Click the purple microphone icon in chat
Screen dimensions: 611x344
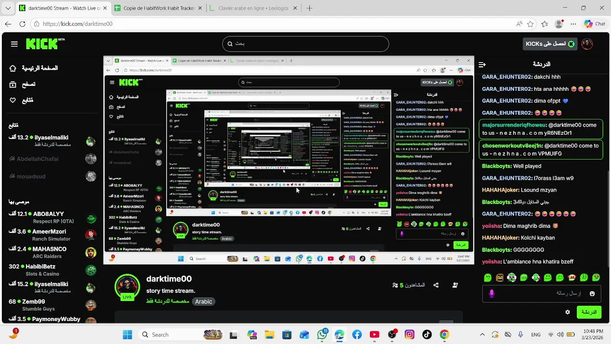coord(492,293)
